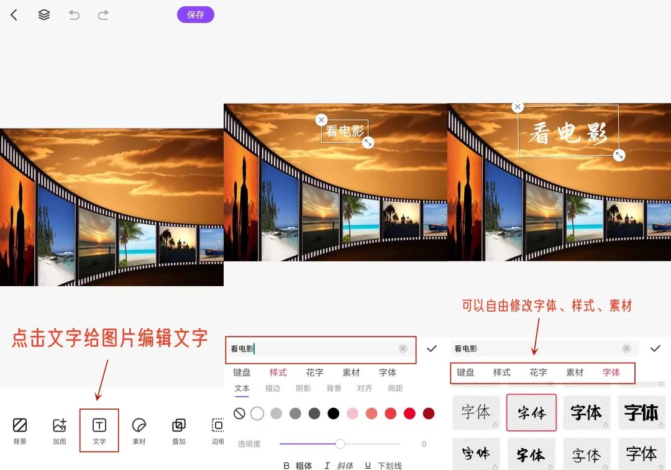
Task: Open the 素材 sticker tool
Action: [x=139, y=430]
